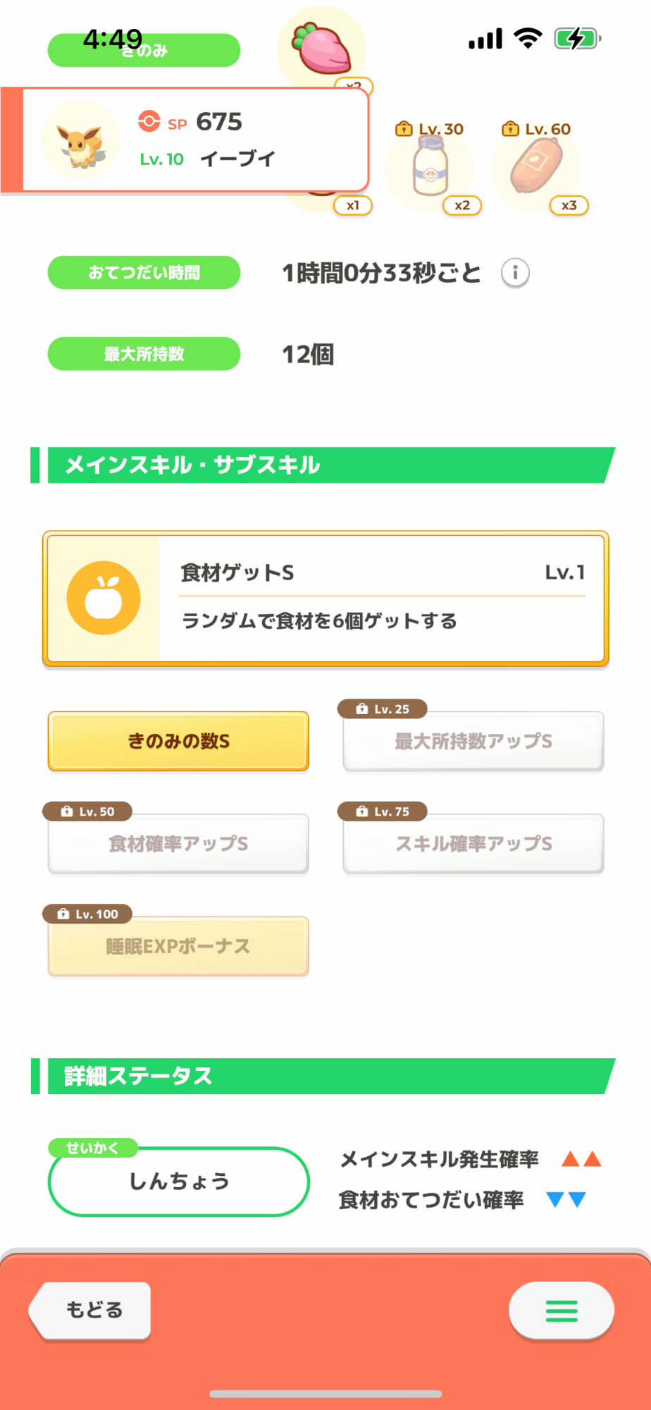Tap the Lv.60 sausage ingredient icon
This screenshot has width=651, height=1410.
536,168
